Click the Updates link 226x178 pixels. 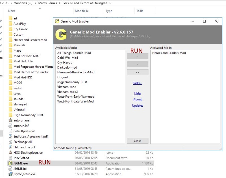pyautogui.click(x=138, y=106)
